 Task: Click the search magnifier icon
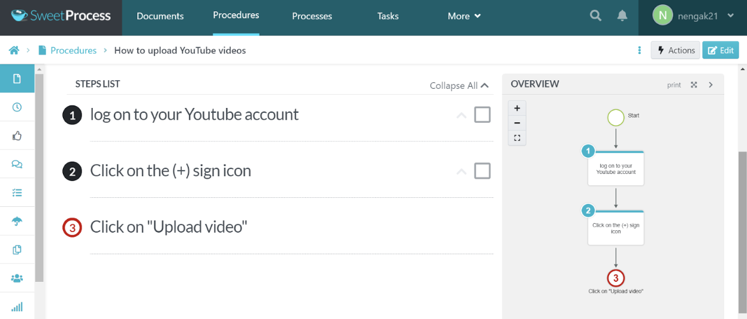595,16
